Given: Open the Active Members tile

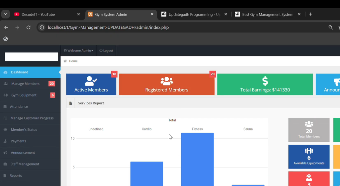Looking at the screenshot, I should pos(91,84).
